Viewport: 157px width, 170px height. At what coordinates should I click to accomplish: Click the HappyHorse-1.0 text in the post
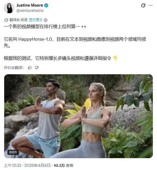35,39
